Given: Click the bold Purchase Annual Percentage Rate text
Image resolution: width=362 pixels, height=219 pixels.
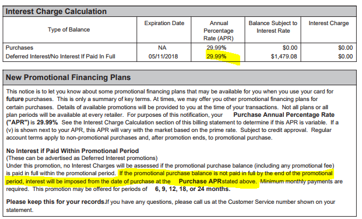Looking at the screenshot, I should coord(284,114).
